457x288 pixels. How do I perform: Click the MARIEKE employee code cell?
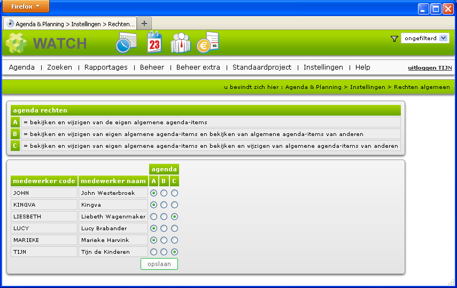44,240
